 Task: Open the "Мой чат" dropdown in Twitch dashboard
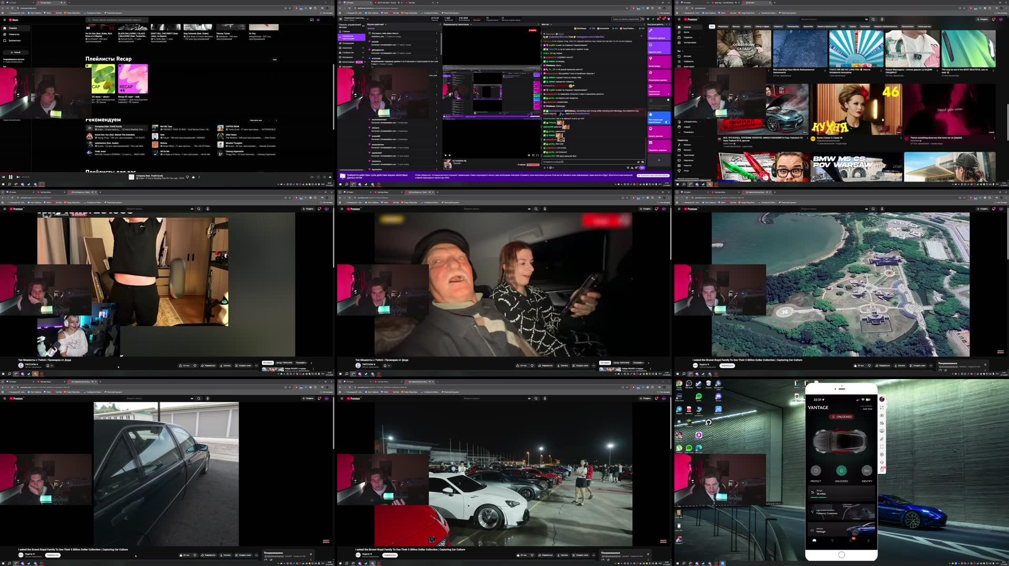546,24
